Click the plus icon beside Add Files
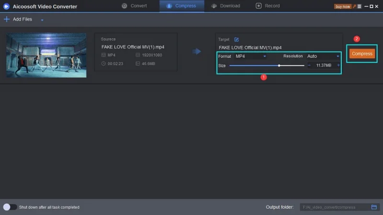The width and height of the screenshot is (383, 215). (6, 19)
